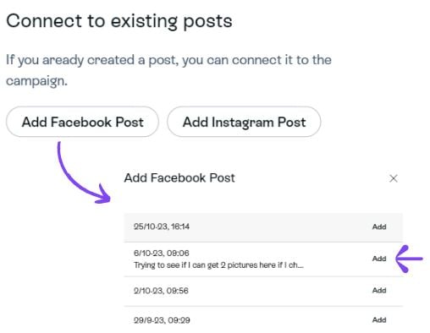Select the 29/9-23, 09:29 timestamp

click(162, 320)
